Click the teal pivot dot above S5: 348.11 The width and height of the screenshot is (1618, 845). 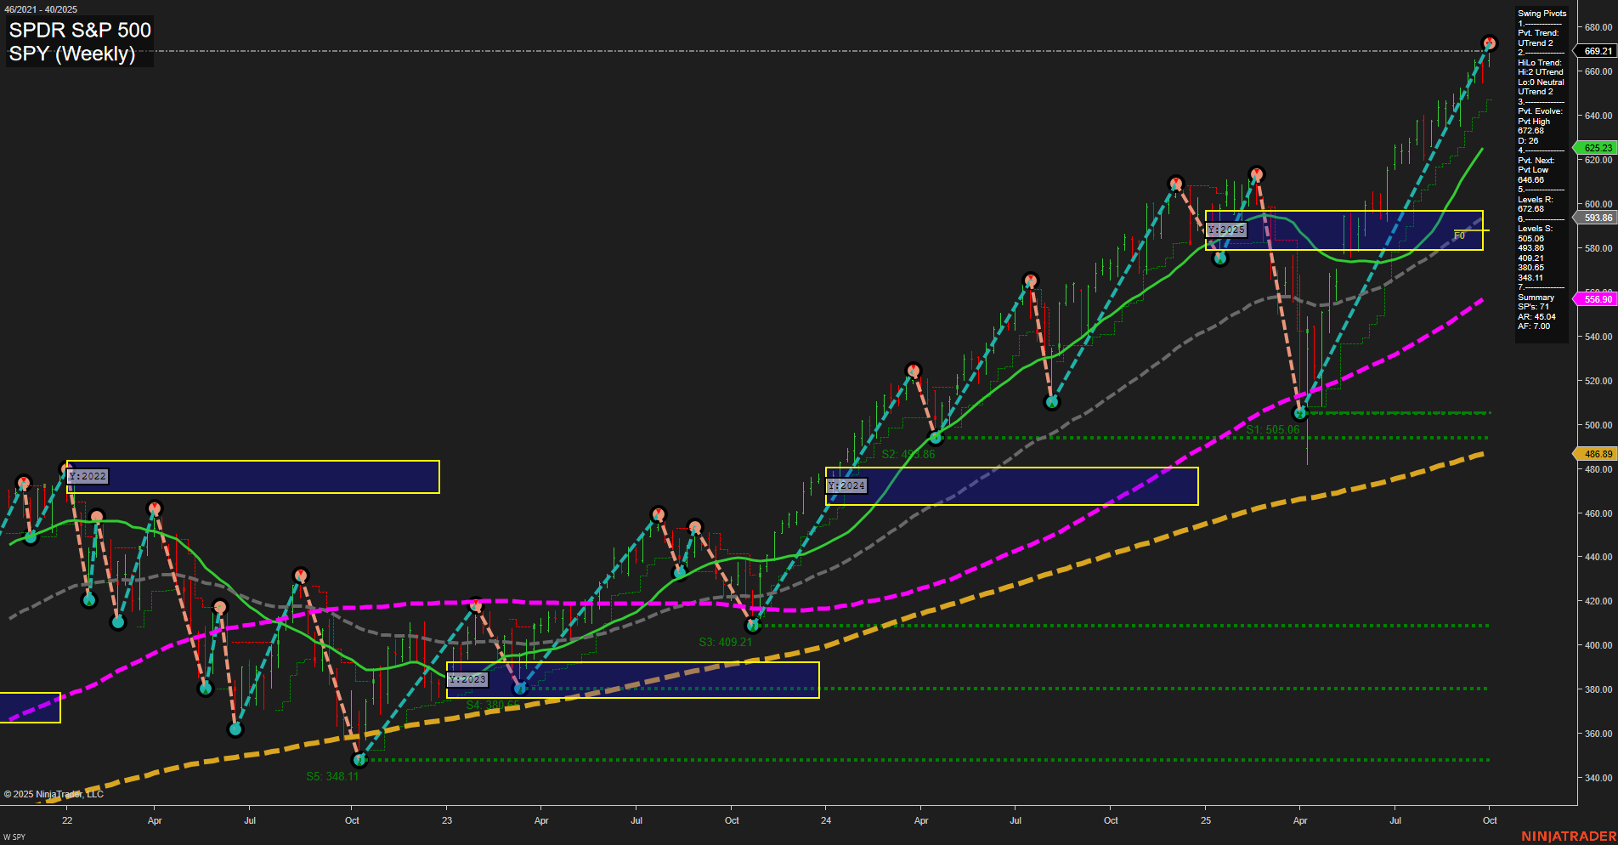(359, 761)
